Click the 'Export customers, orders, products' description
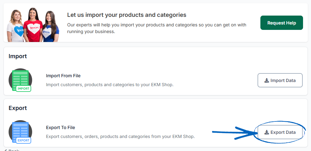The image size is (311, 151). pos(120,136)
